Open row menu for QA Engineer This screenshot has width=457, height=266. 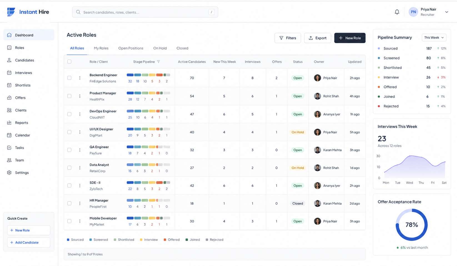point(80,150)
